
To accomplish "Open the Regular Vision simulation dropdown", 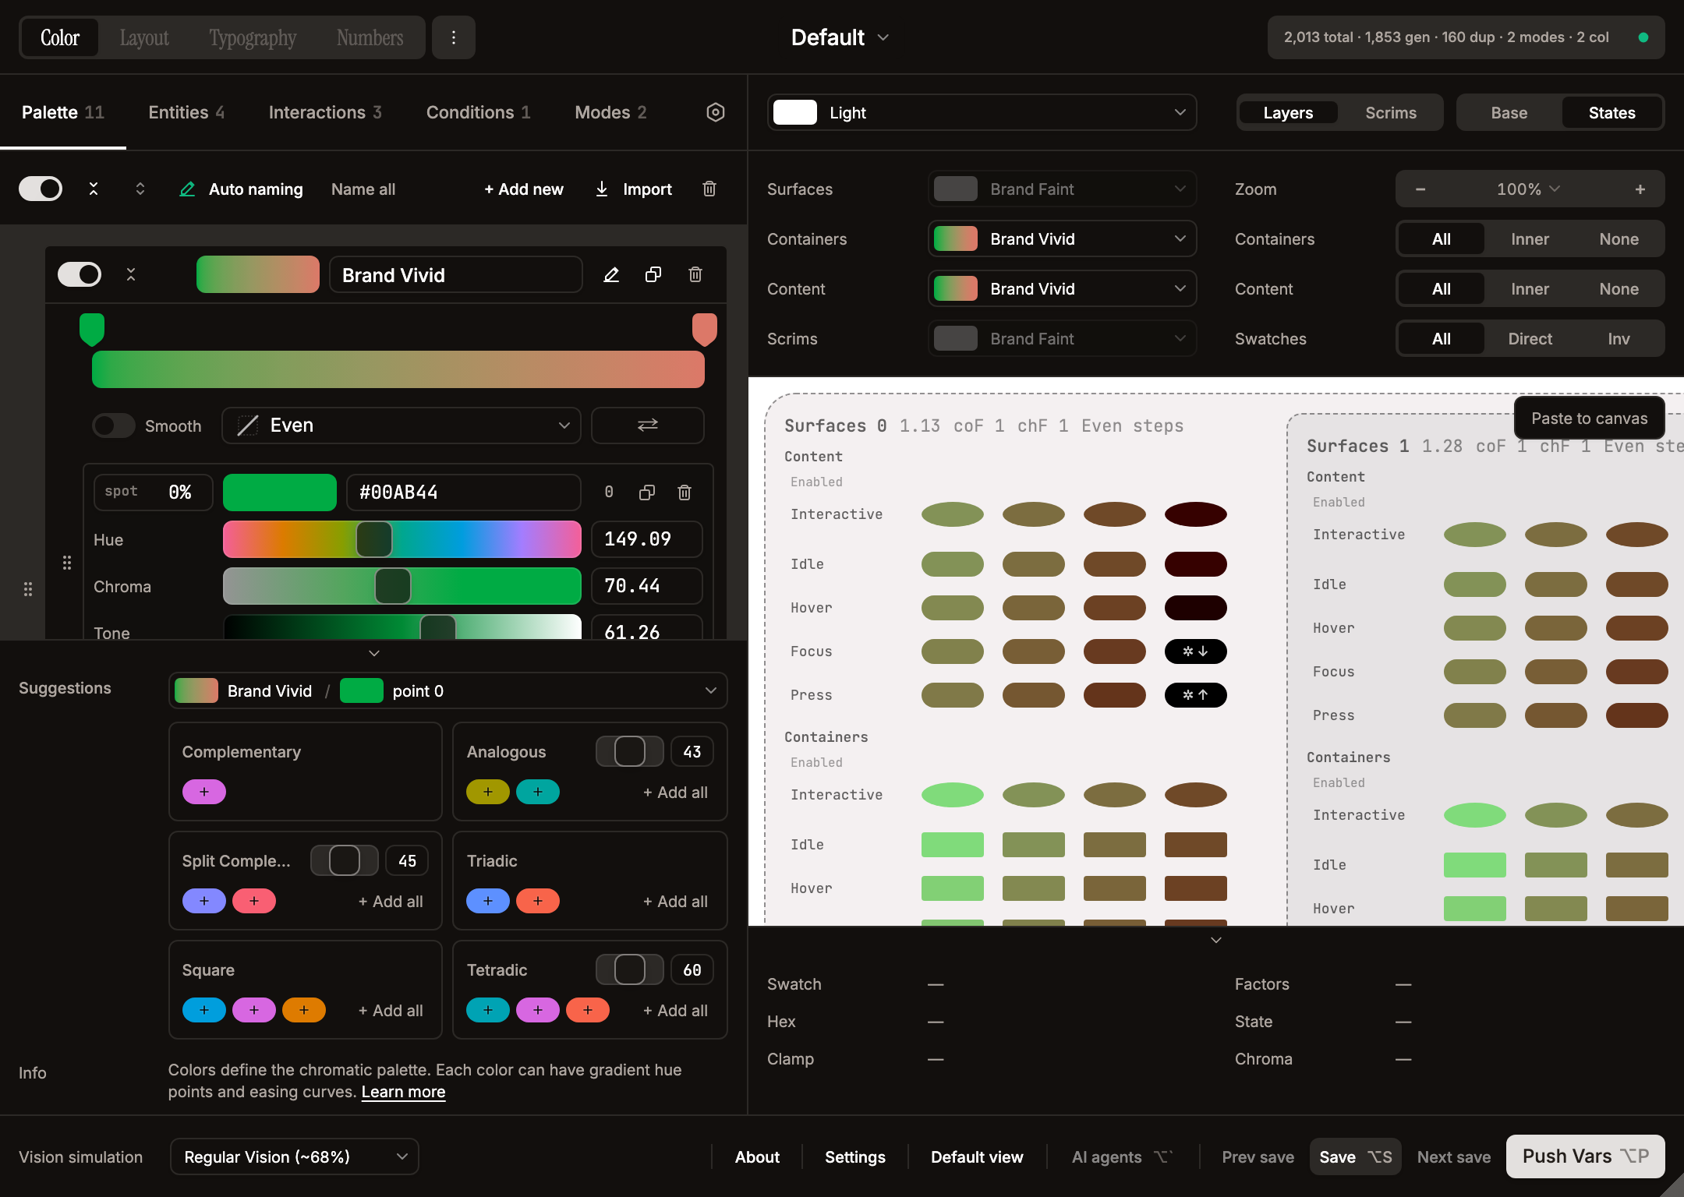I will click(x=294, y=1156).
